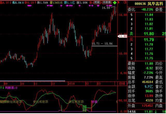Click the 10 month marker on the time axis
166x114 pixels.
[22, 84]
